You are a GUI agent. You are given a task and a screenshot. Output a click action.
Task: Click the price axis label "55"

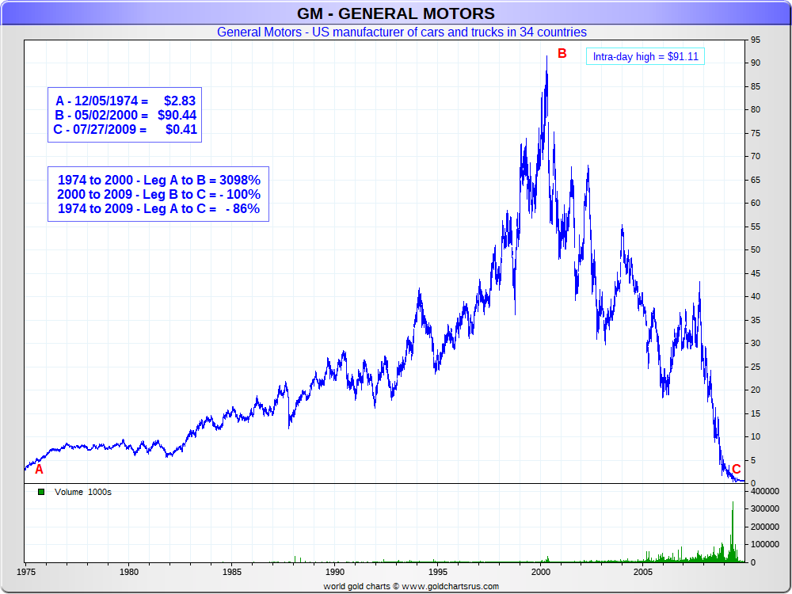tap(756, 227)
